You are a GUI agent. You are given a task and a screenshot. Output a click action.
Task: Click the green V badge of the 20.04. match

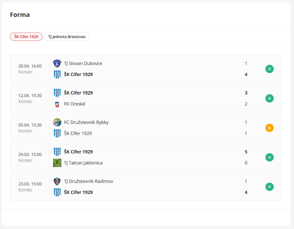(269, 69)
